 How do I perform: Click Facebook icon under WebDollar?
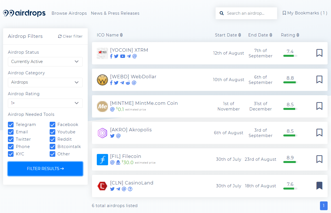111,83
